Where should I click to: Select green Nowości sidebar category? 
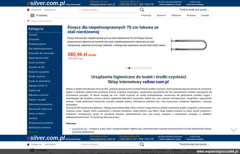point(33,132)
